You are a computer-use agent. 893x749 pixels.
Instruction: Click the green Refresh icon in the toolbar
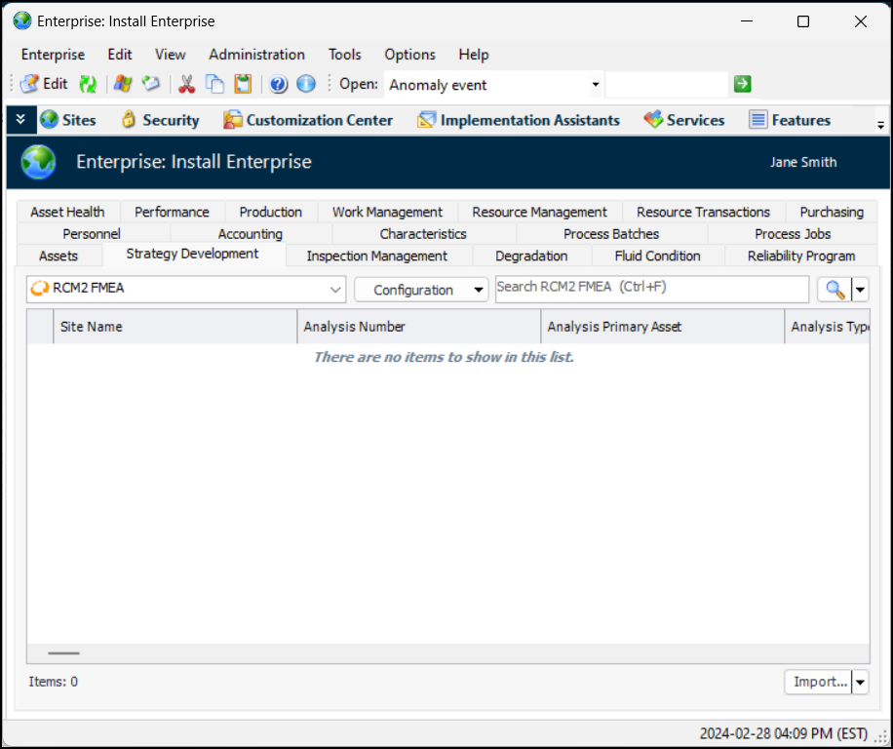click(x=88, y=85)
